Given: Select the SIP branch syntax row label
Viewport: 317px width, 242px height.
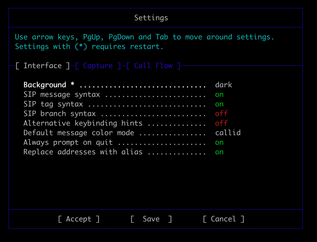Looking at the screenshot, I should tap(60, 114).
